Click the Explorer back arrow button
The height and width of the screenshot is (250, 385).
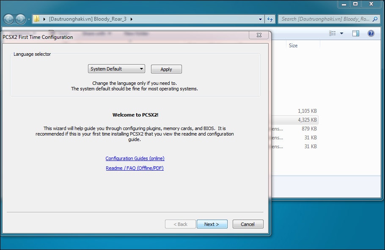[x=9, y=19]
